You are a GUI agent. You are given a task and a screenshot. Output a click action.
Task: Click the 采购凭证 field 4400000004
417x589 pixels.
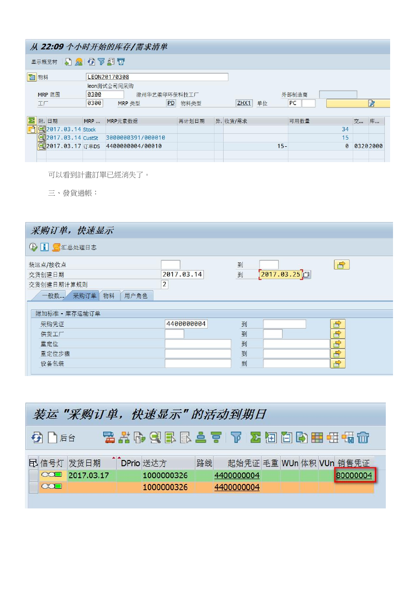click(186, 324)
